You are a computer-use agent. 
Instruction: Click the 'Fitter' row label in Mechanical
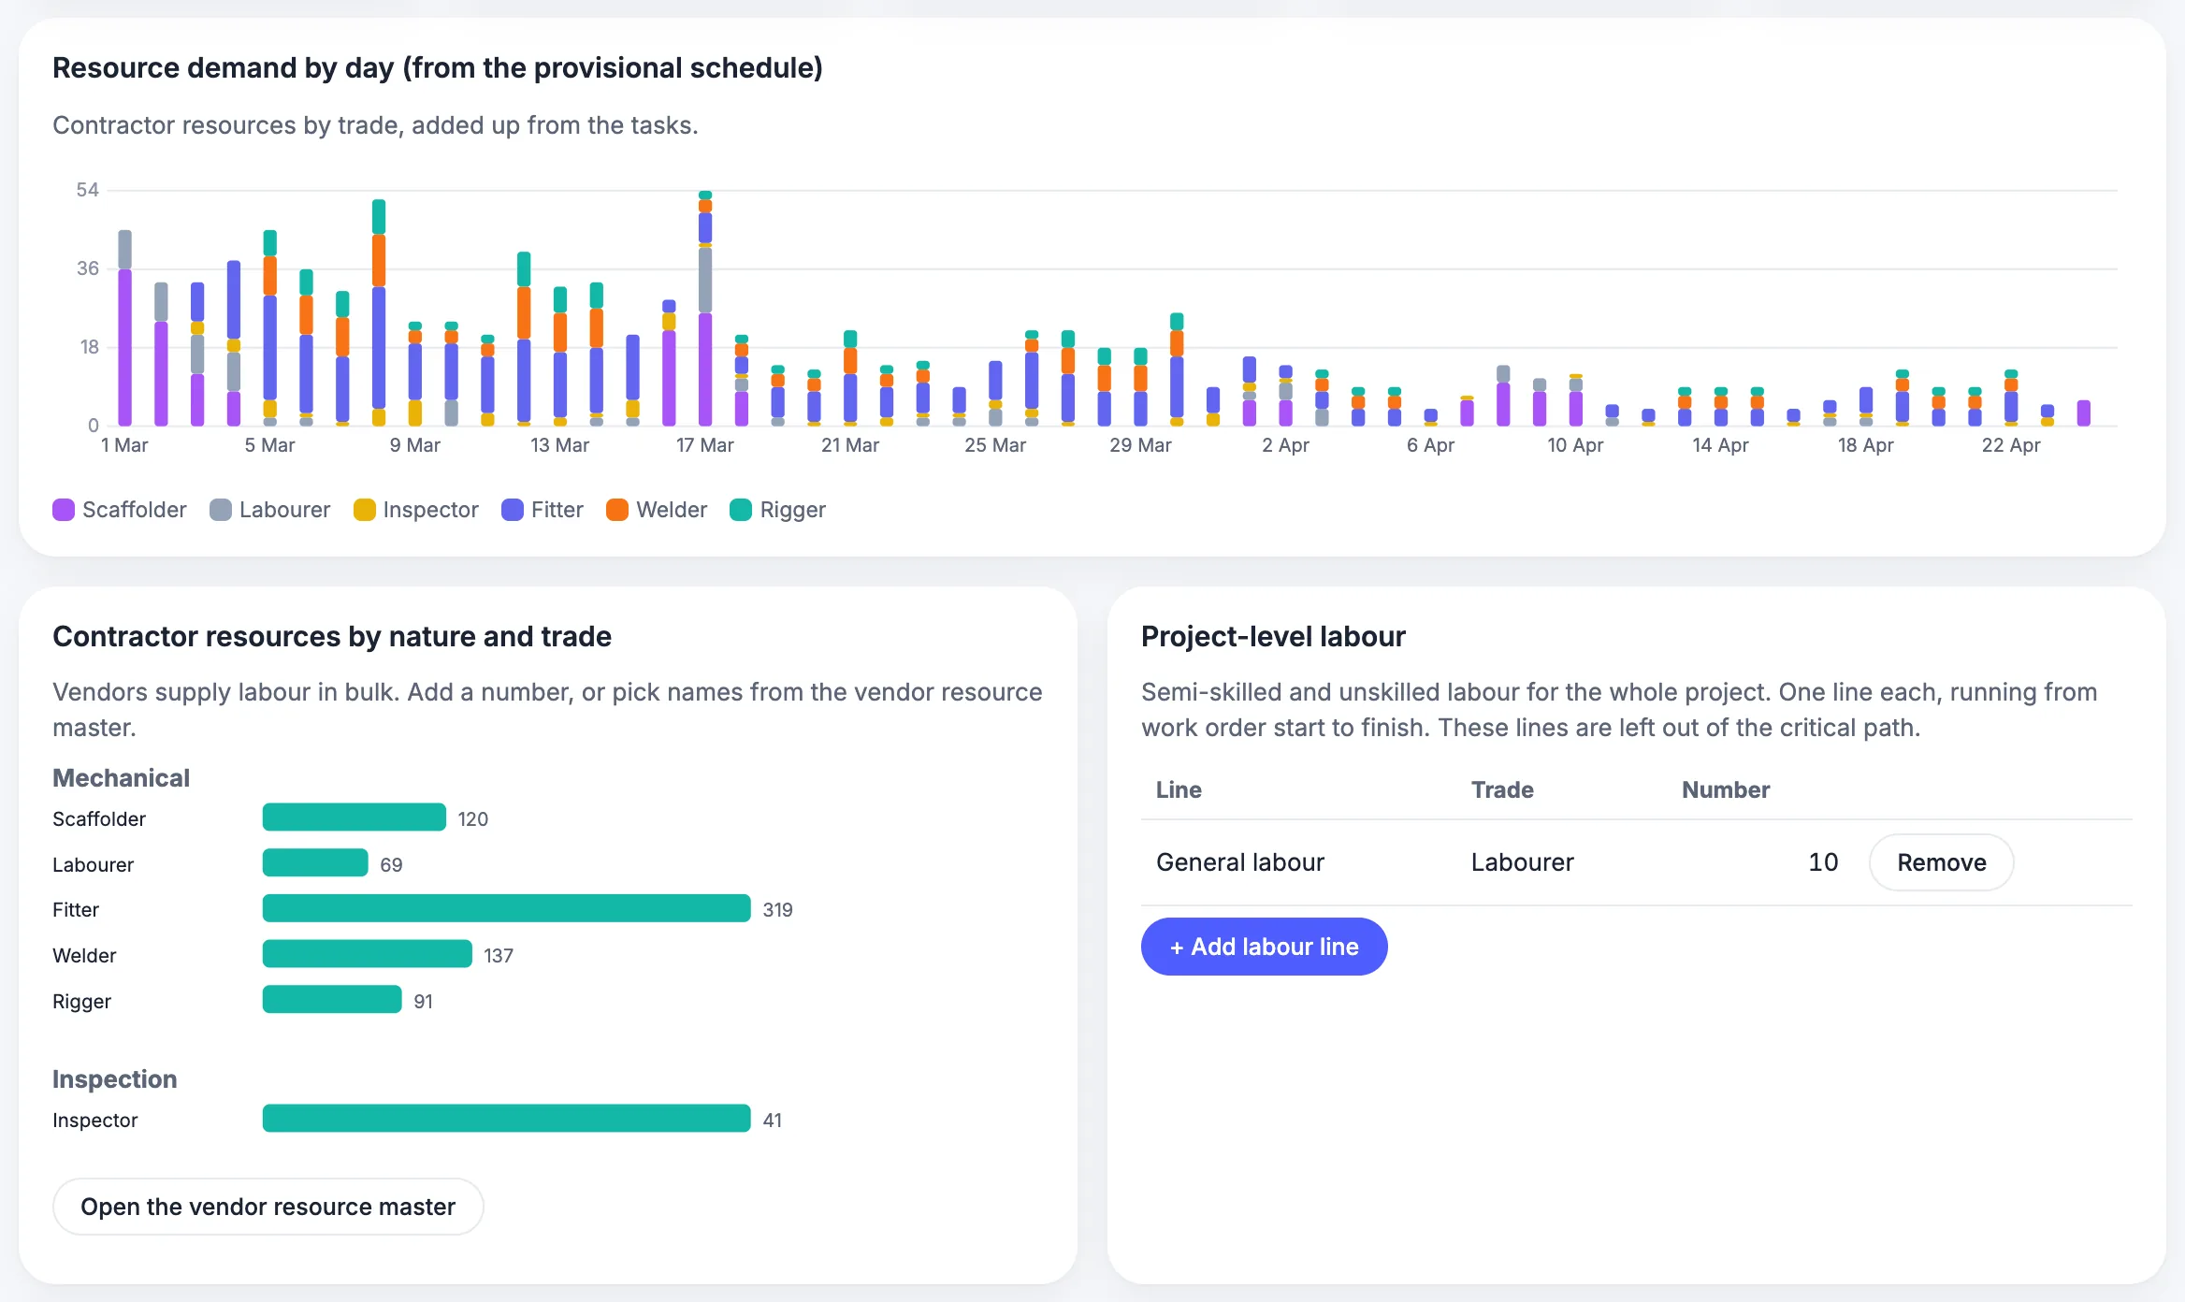coord(76,909)
